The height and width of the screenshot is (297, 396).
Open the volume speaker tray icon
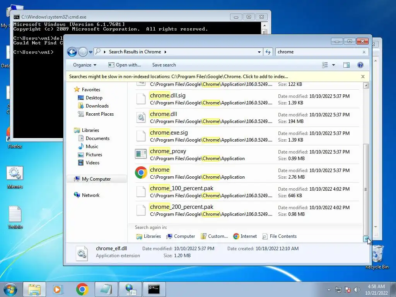(x=357, y=290)
